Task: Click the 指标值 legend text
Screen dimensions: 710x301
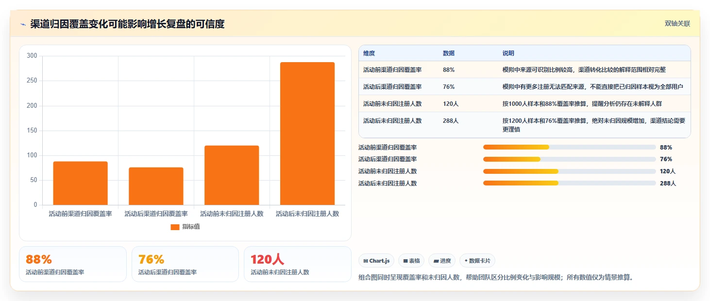Action: click(x=191, y=227)
